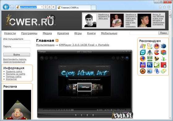Open the Книги menu section

[91, 33]
